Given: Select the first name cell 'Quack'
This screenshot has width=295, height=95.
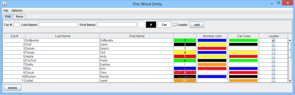Looking at the screenshot, I should tap(136, 48).
